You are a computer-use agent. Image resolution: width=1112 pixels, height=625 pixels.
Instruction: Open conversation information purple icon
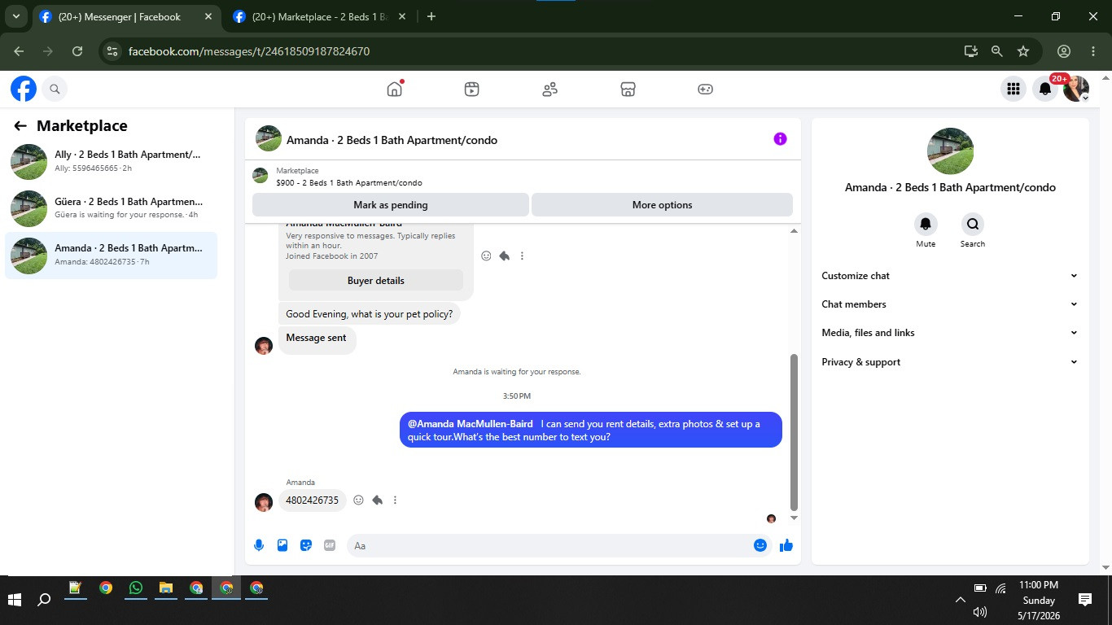[x=780, y=139]
